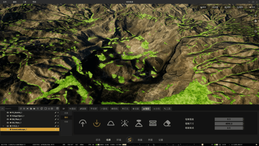
Task: Toggle visibility of FoliageObject_1
Action: (x=7, y=116)
